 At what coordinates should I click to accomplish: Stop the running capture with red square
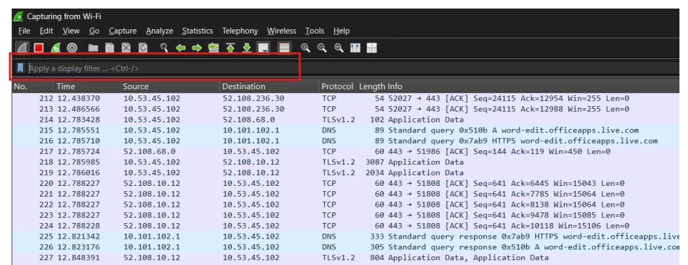39,48
